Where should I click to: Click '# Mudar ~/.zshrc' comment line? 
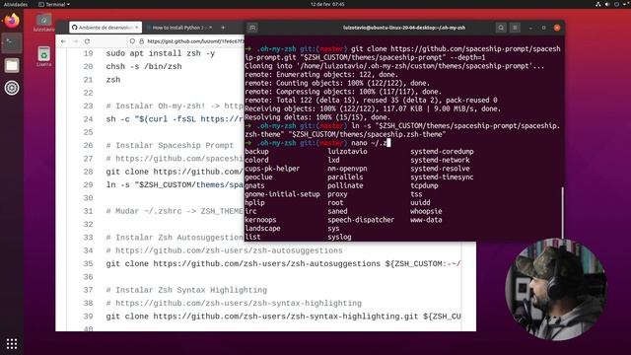point(175,211)
